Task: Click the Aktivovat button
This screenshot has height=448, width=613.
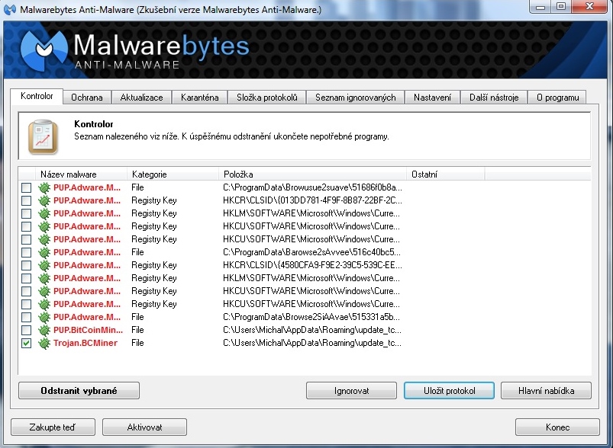Action: [144, 427]
